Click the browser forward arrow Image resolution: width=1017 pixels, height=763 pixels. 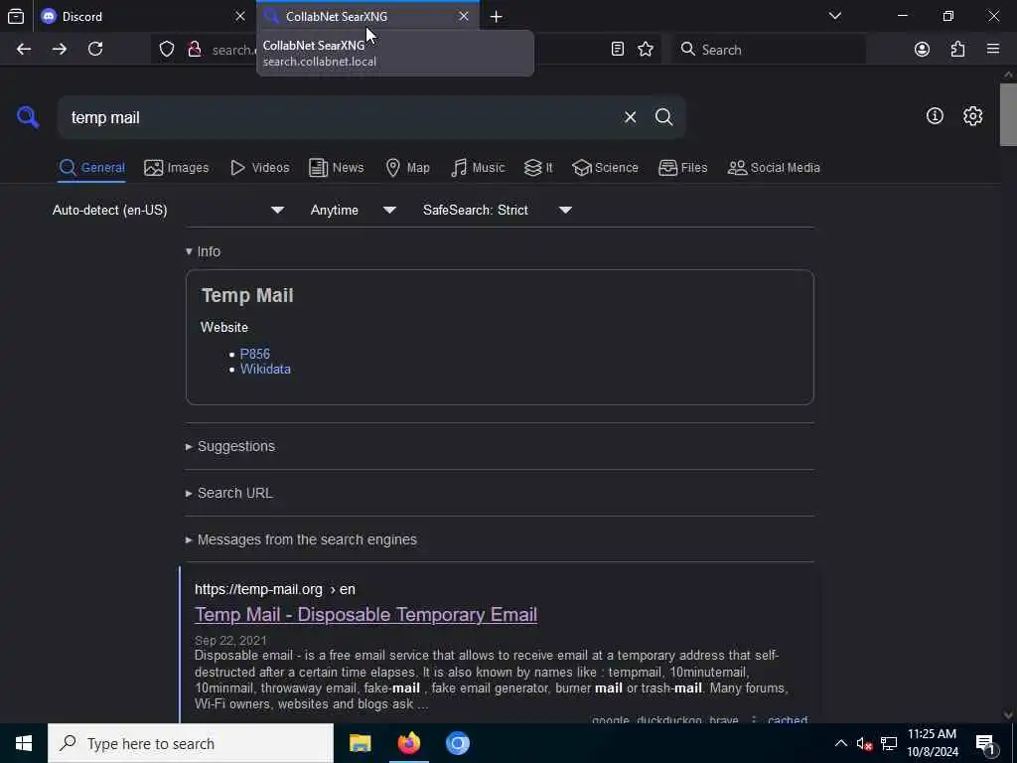tap(60, 50)
